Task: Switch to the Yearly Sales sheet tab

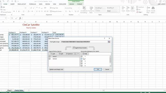Action: [x=19, y=90]
